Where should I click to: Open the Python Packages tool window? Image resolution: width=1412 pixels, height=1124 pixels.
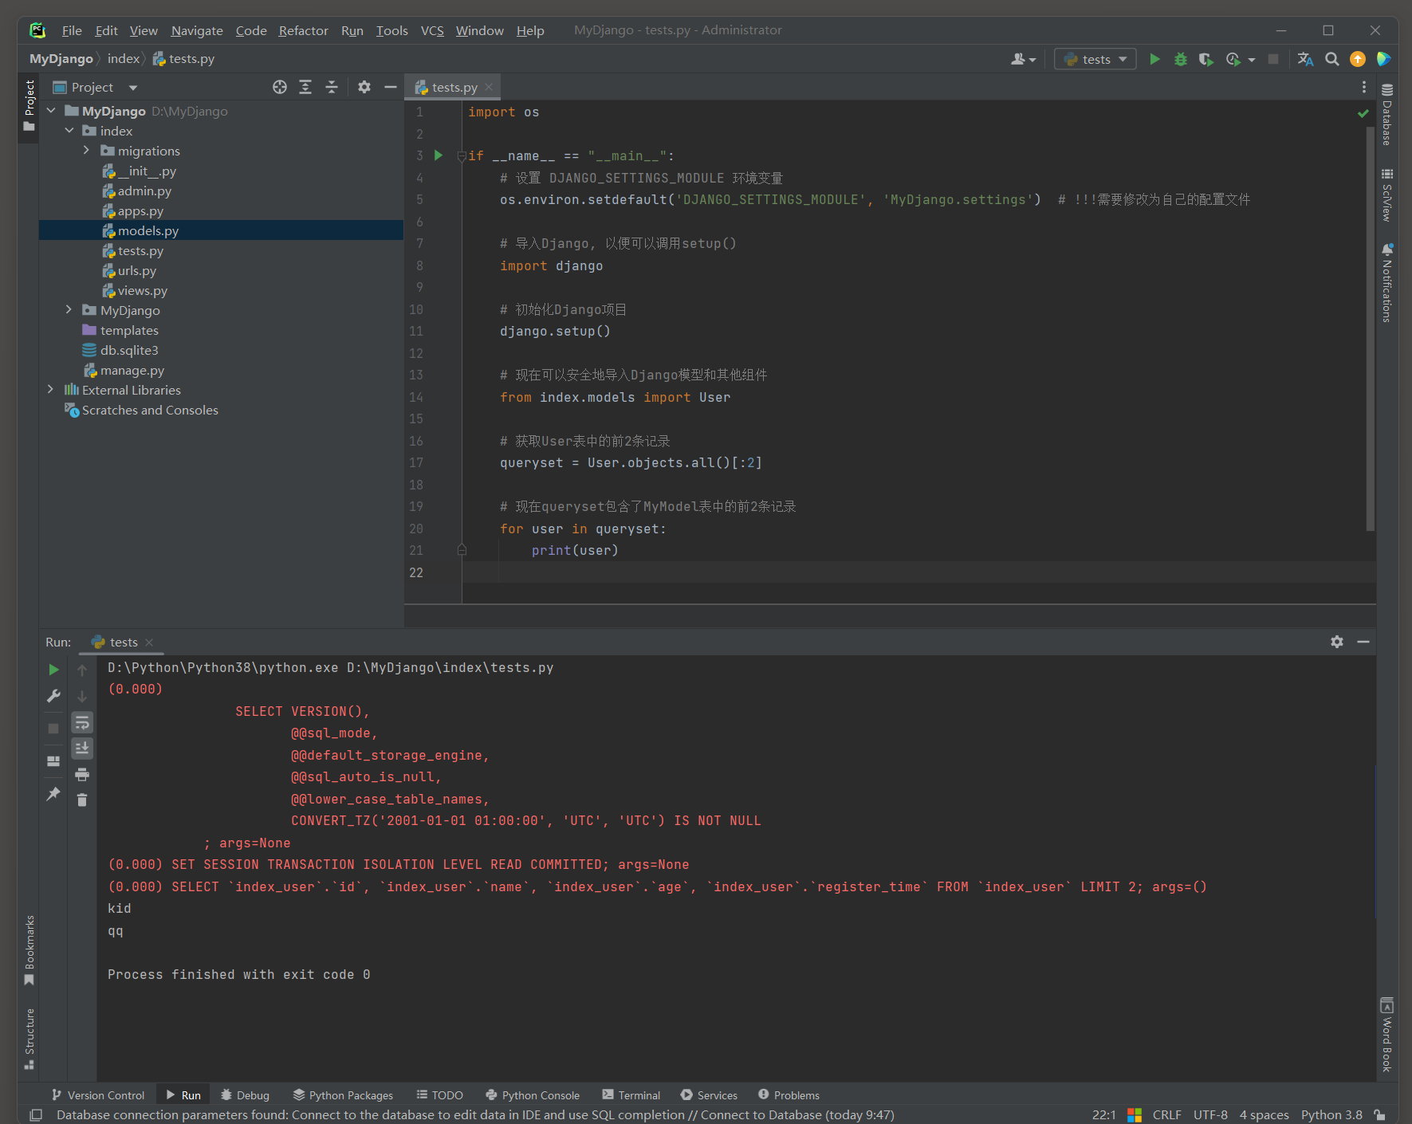(x=343, y=1095)
